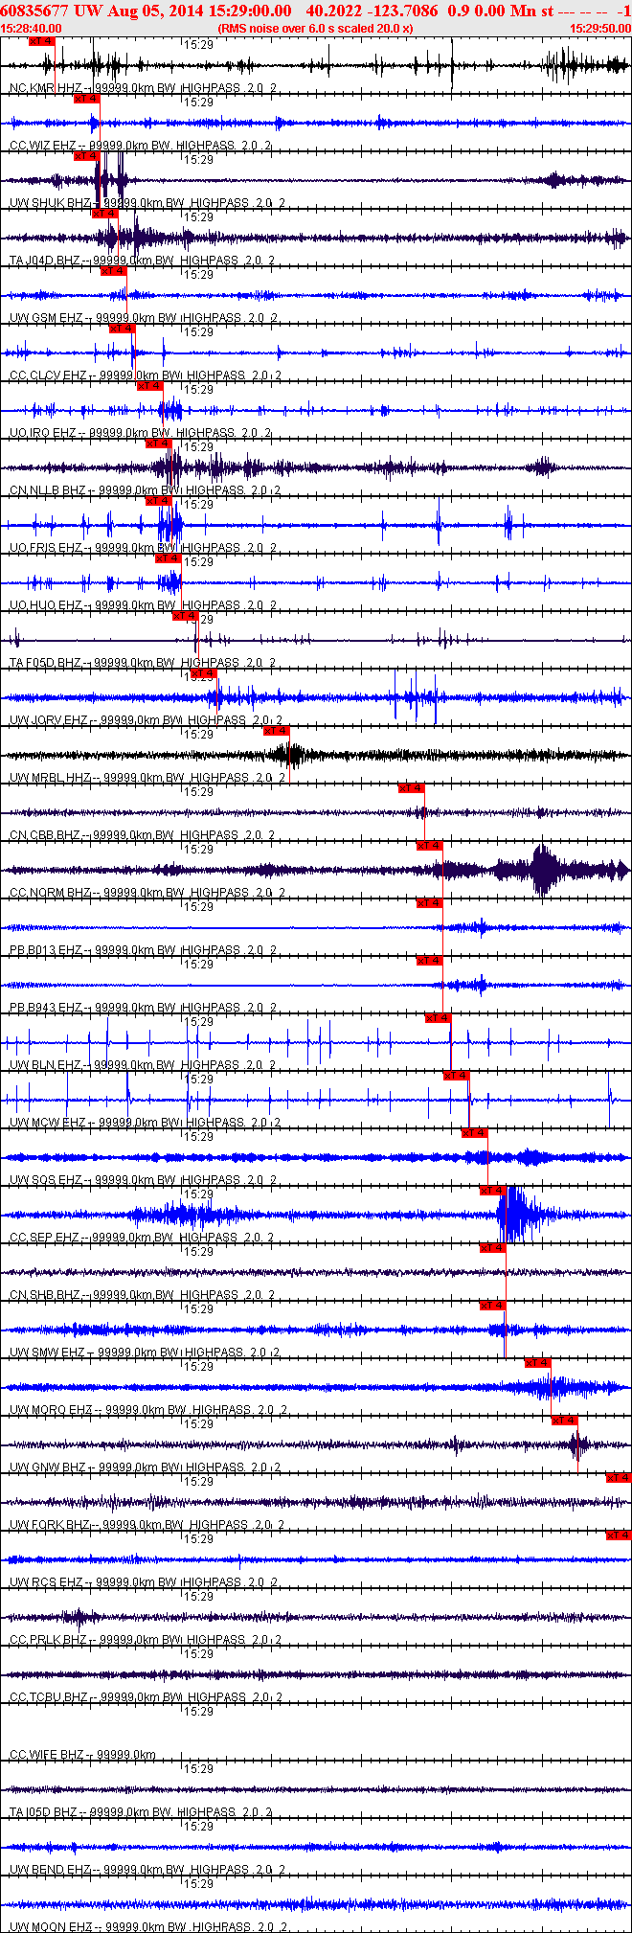The height and width of the screenshot is (1933, 632).
Task: Click the RMS noise scaling note
Action: click(x=315, y=29)
